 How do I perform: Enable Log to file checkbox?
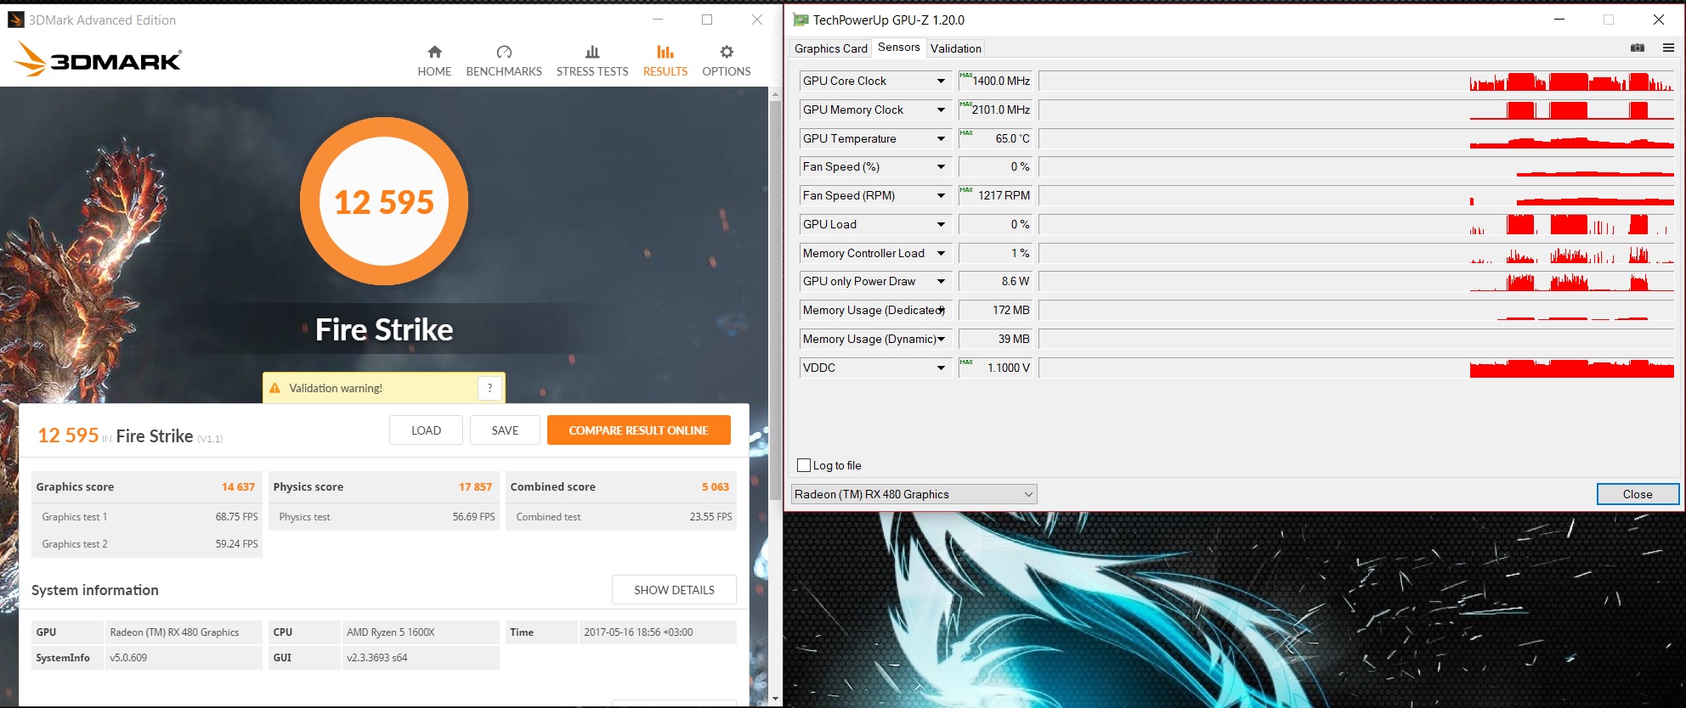[804, 465]
